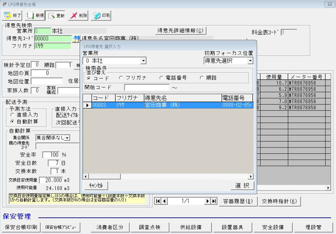Click the 電話番号 column header
The width and height of the screenshot is (336, 234).
[x=237, y=98]
